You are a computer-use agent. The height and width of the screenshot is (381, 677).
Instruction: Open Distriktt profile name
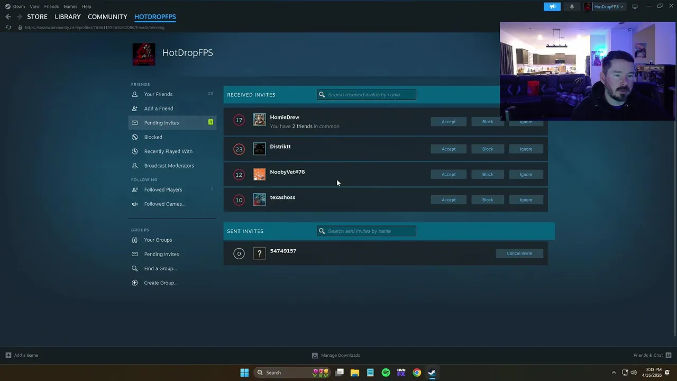tap(280, 147)
